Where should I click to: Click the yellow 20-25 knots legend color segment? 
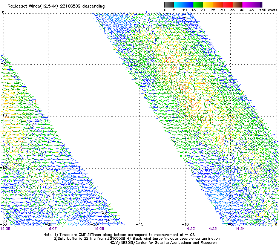208,5
